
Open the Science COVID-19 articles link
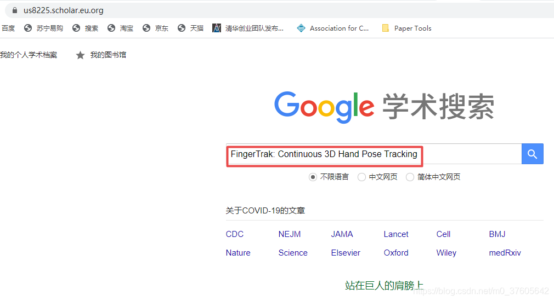293,253
